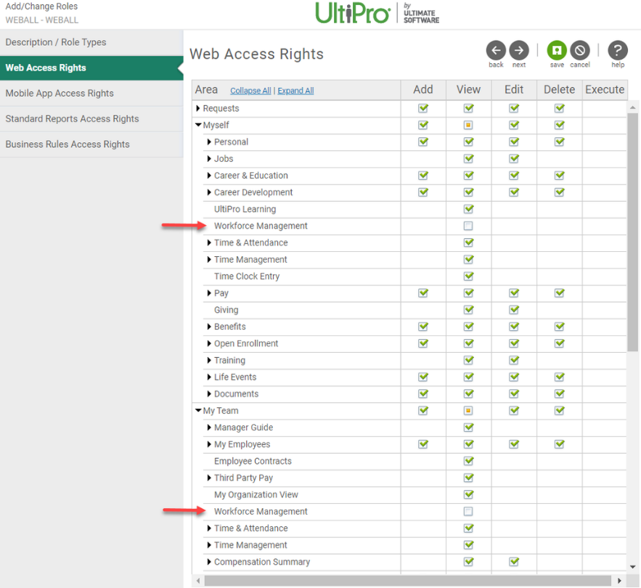
Task: Collapse the My Team area
Action: (198, 410)
